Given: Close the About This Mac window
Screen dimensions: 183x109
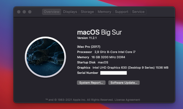Looking at the screenshot, I should (19, 12).
